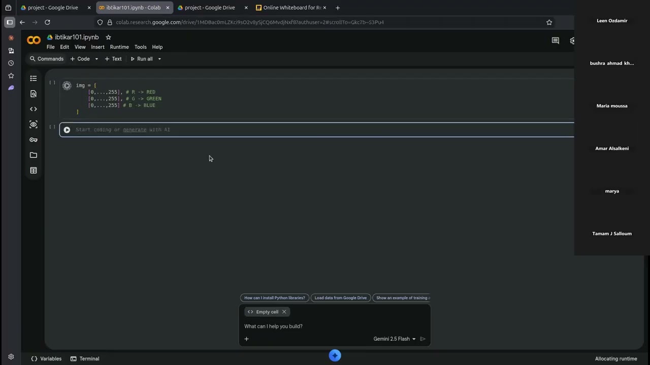650x365 pixels.
Task: Reload the browser page
Action: coord(47,22)
